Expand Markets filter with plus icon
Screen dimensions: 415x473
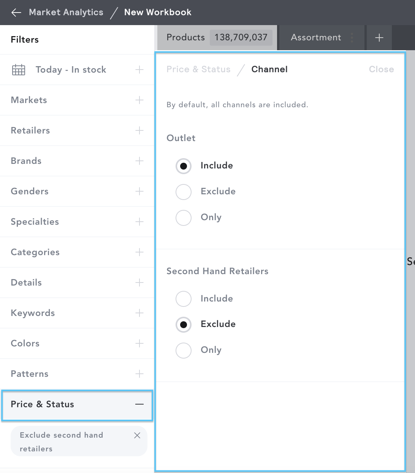tap(139, 100)
